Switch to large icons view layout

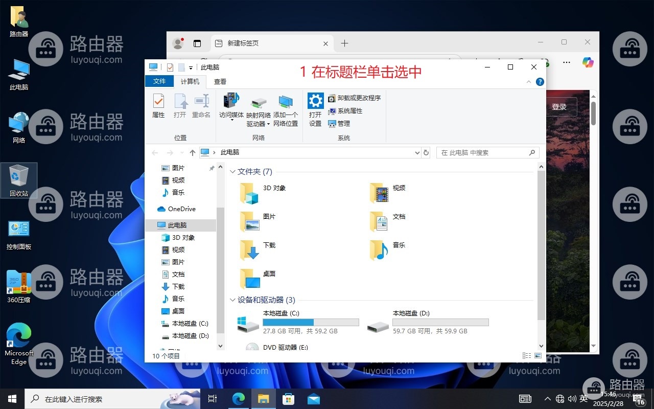coord(538,355)
